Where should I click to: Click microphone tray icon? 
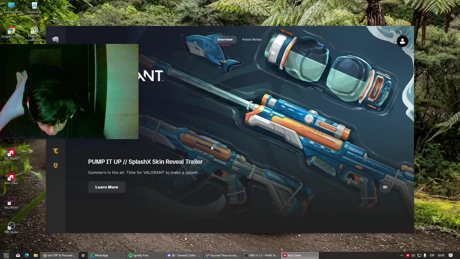click(x=425, y=255)
